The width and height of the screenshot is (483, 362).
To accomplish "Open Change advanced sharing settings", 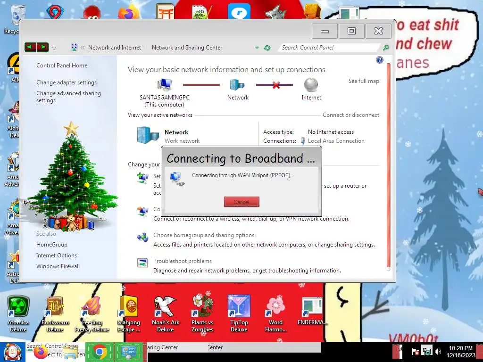I will (68, 97).
